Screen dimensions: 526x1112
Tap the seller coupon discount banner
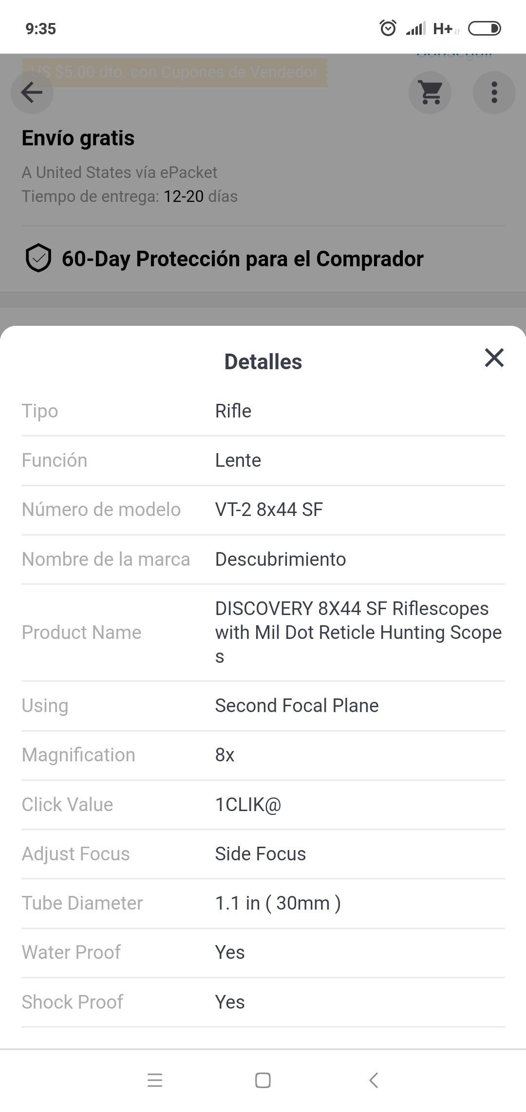[174, 72]
